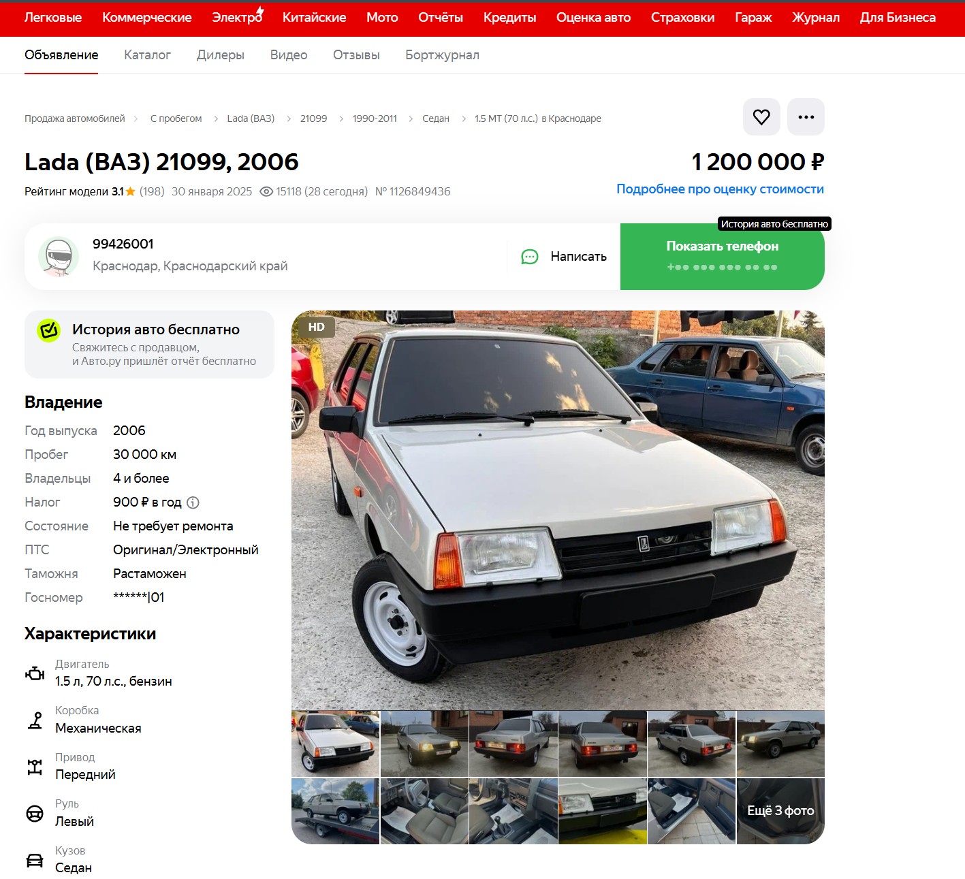Switch to the Видео tab
Image resolution: width=965 pixels, height=879 pixels.
[289, 55]
